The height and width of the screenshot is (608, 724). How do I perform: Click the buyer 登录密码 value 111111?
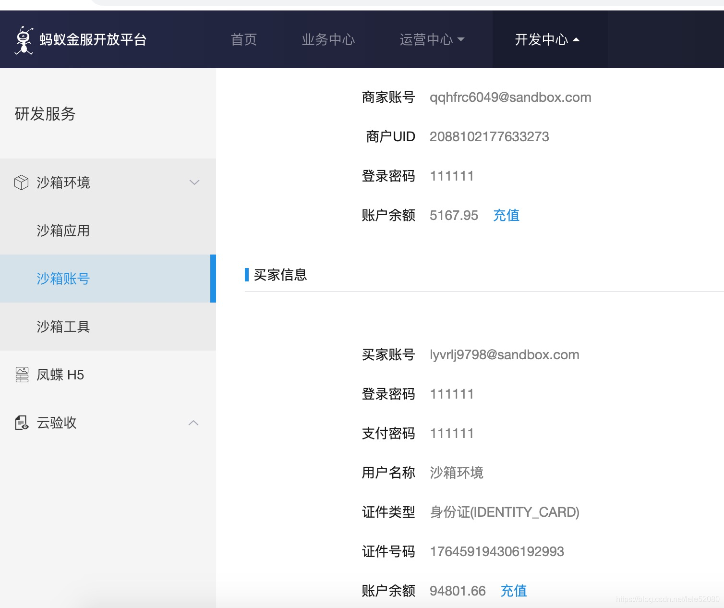(x=452, y=394)
